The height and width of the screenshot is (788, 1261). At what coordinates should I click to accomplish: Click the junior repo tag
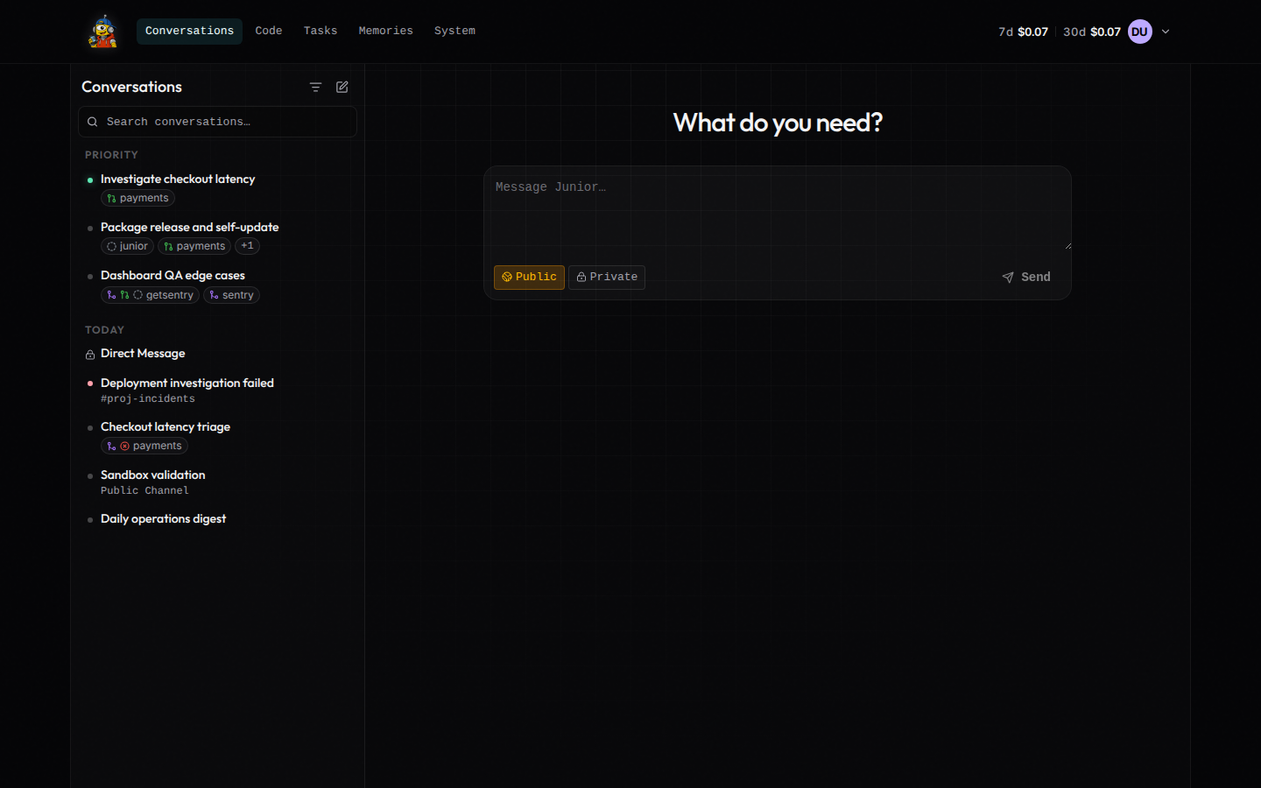[x=127, y=247]
